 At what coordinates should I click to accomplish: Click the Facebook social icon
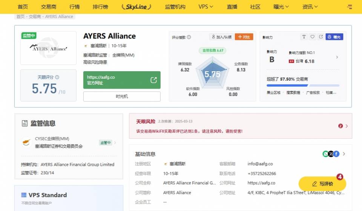click(336, 154)
